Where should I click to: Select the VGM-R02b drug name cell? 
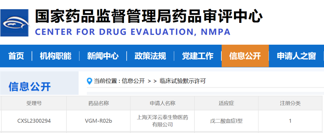click(99, 121)
